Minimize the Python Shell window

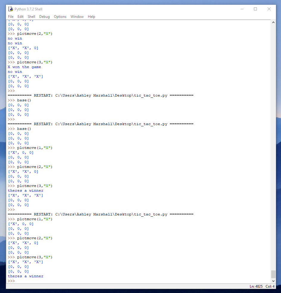coord(241,9)
